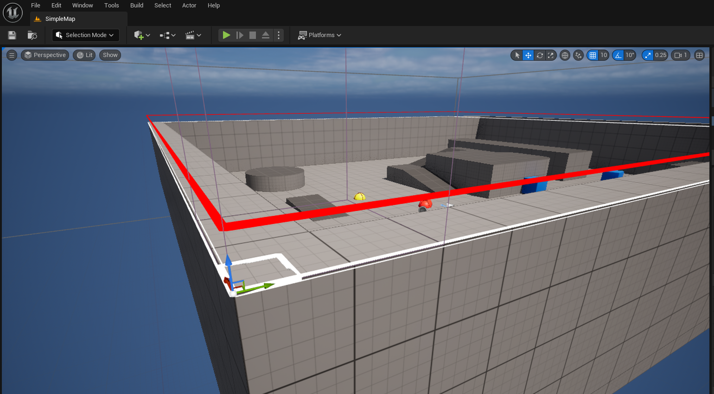Click the surface snapping icon
This screenshot has width=714, height=394.
[578, 55]
